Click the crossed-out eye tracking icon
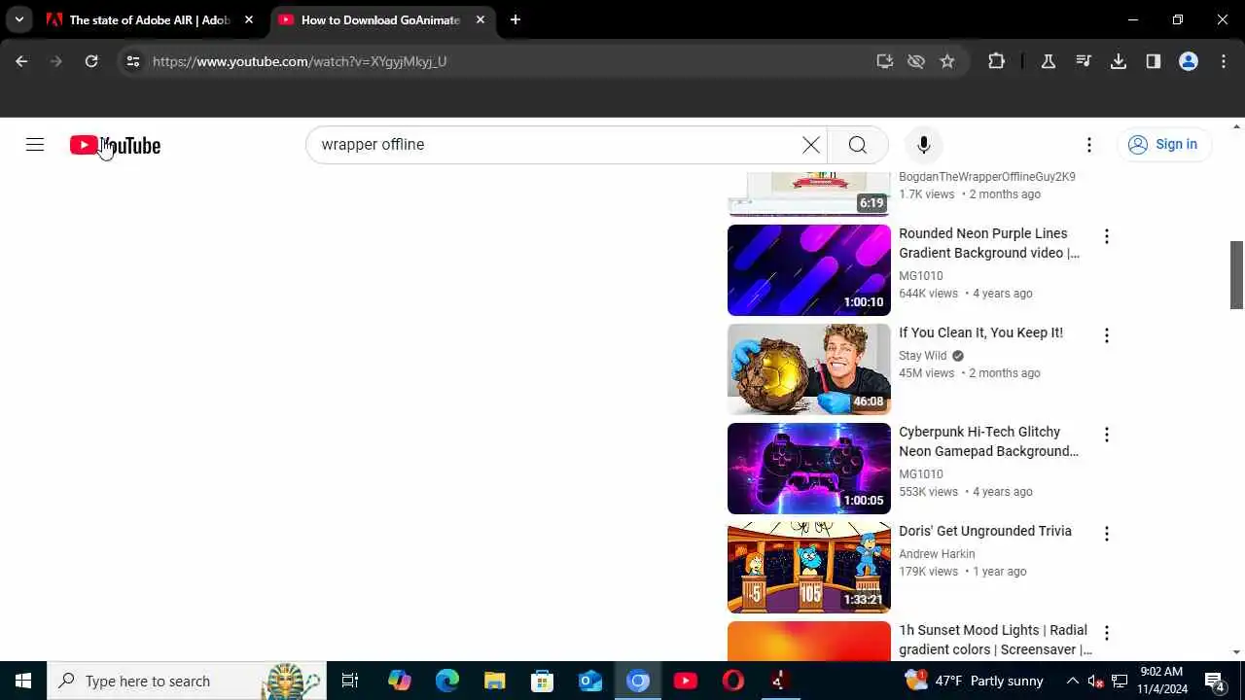The image size is (1245, 700). pos(916,61)
